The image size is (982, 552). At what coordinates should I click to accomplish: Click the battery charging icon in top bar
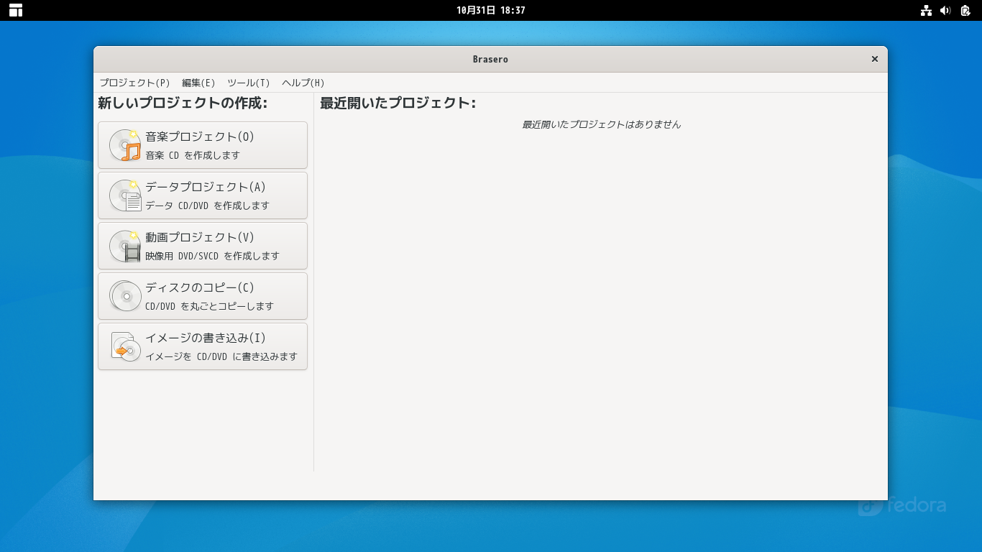tap(965, 10)
